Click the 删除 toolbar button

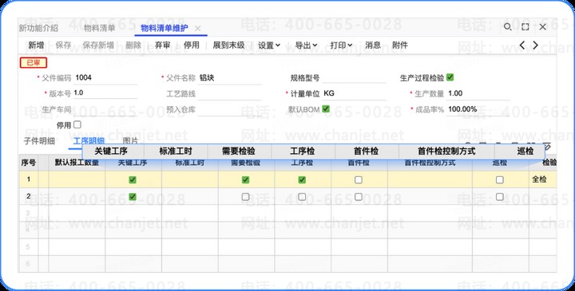(x=133, y=45)
